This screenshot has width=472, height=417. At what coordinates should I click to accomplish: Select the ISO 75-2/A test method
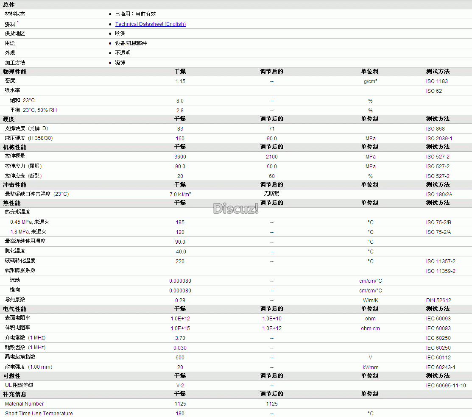coord(438,232)
